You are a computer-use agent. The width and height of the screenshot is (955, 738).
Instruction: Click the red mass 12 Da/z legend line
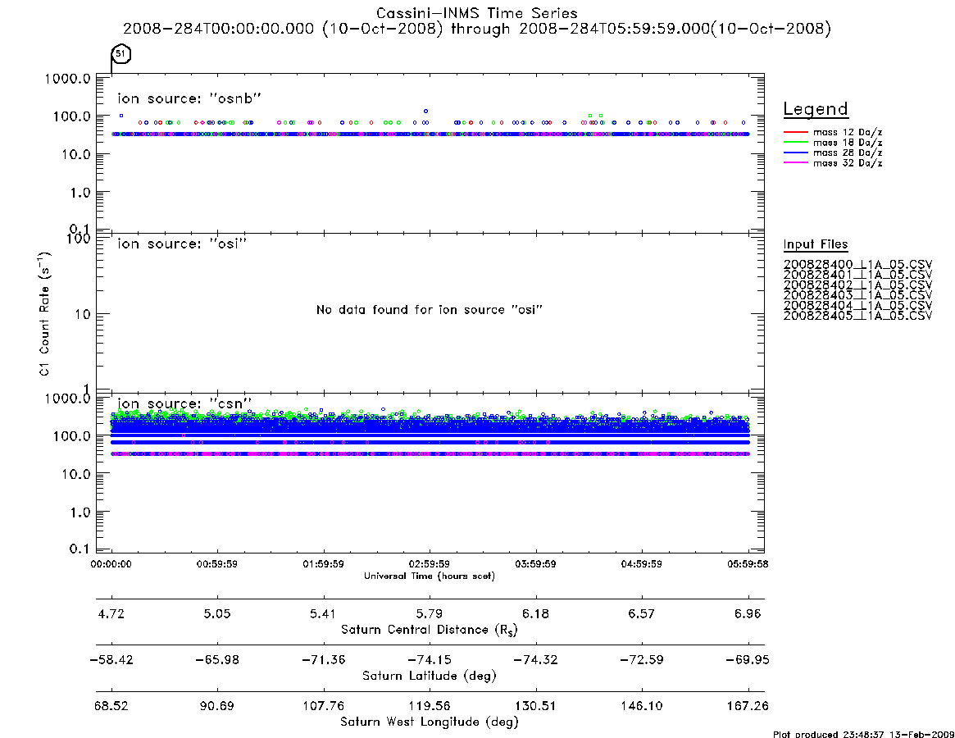click(795, 132)
